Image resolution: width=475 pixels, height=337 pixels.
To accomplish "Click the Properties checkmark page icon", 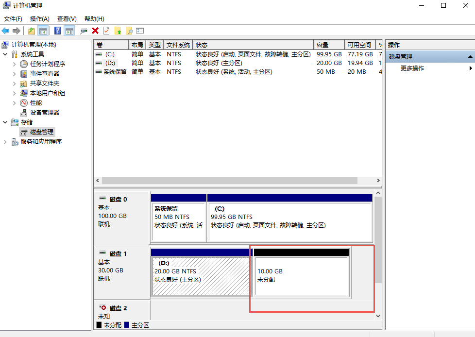I will coord(106,31).
